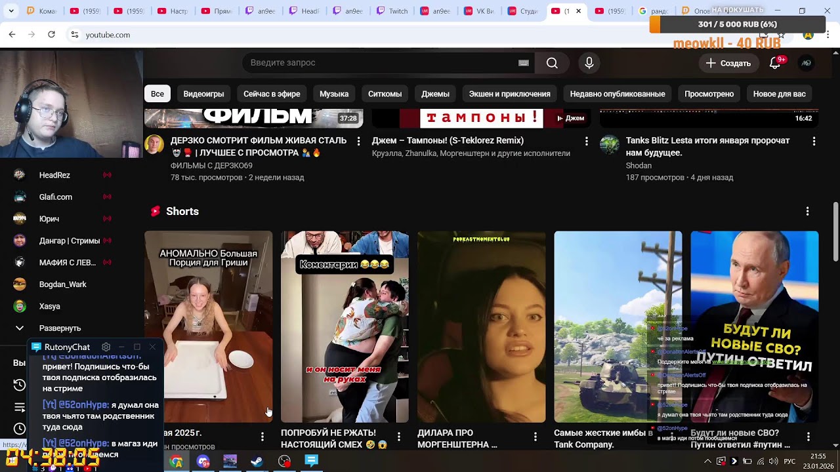Select the Экшен и приключения chip
Screen dimensions: 840x472
509,94
